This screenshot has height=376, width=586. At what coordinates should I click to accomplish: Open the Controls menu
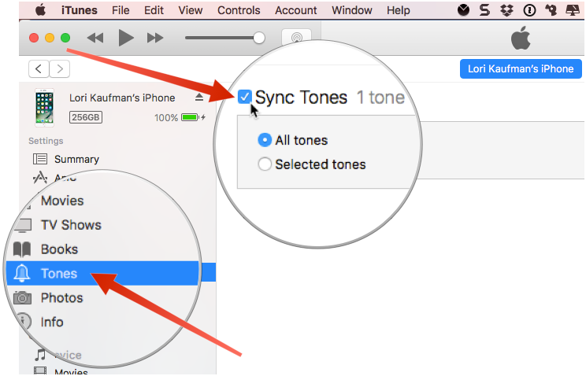(x=239, y=10)
